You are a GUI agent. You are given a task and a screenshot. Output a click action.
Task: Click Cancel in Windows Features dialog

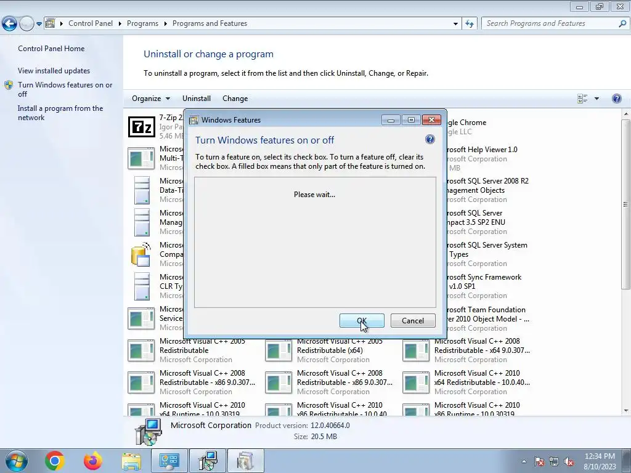point(413,320)
